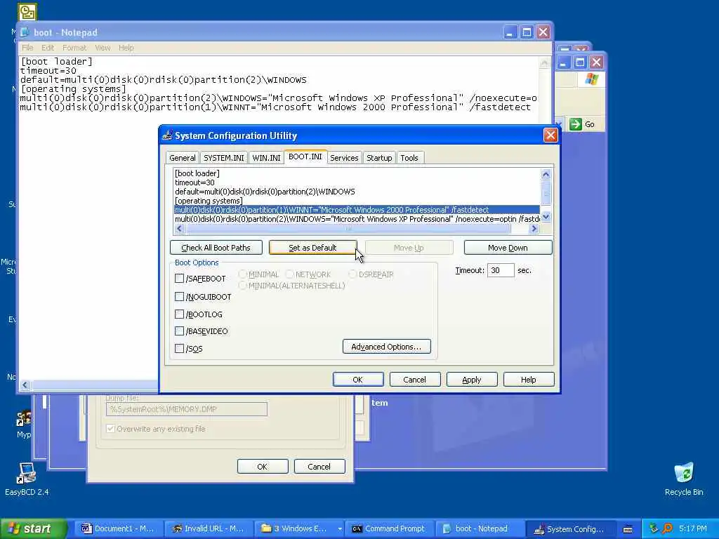Open the Tools tab
Viewport: 719px width, 539px height.
click(x=409, y=158)
